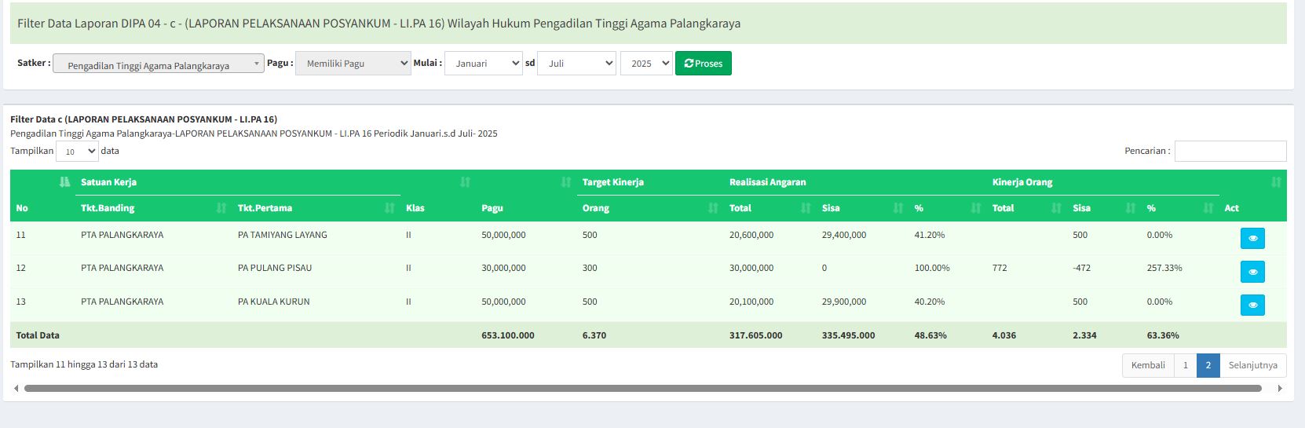Click the green Proses button
The image size is (1305, 428).
[703, 64]
